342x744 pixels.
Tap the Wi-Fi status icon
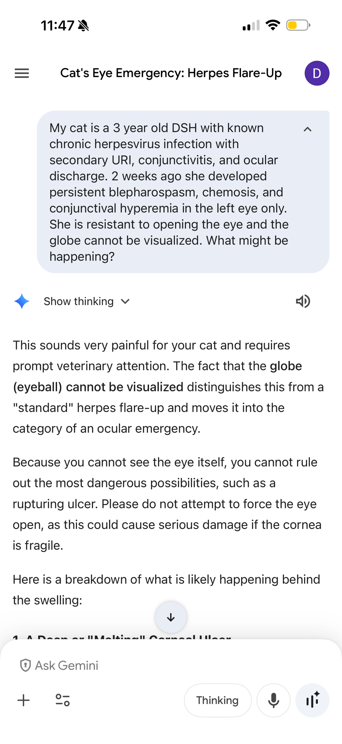tap(273, 25)
